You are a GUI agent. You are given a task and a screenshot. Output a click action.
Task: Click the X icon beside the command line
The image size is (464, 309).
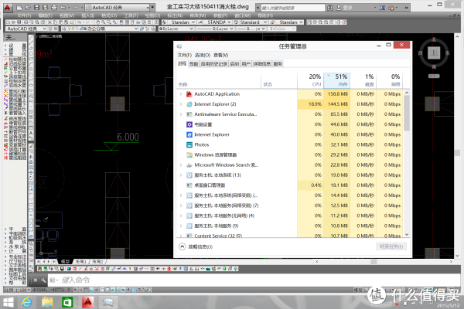pos(36,280)
